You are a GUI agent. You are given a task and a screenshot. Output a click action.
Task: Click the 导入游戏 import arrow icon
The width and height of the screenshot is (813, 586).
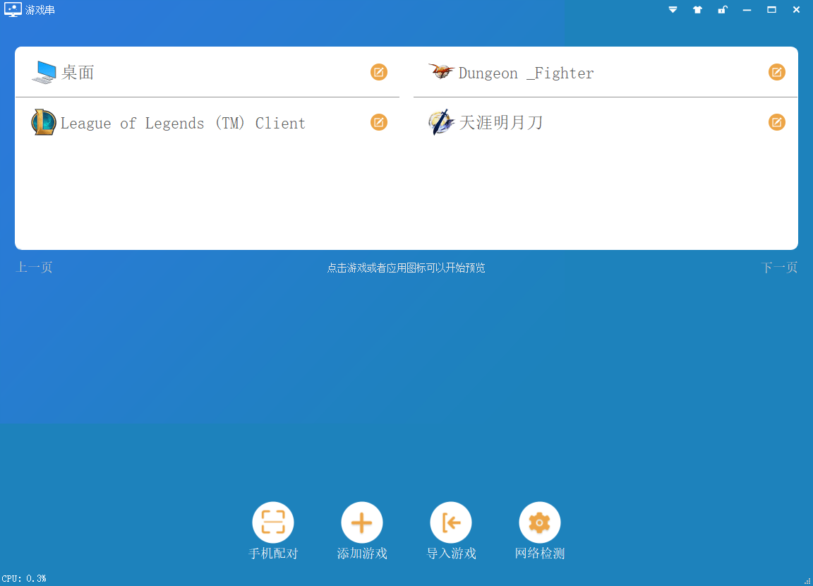pyautogui.click(x=451, y=522)
